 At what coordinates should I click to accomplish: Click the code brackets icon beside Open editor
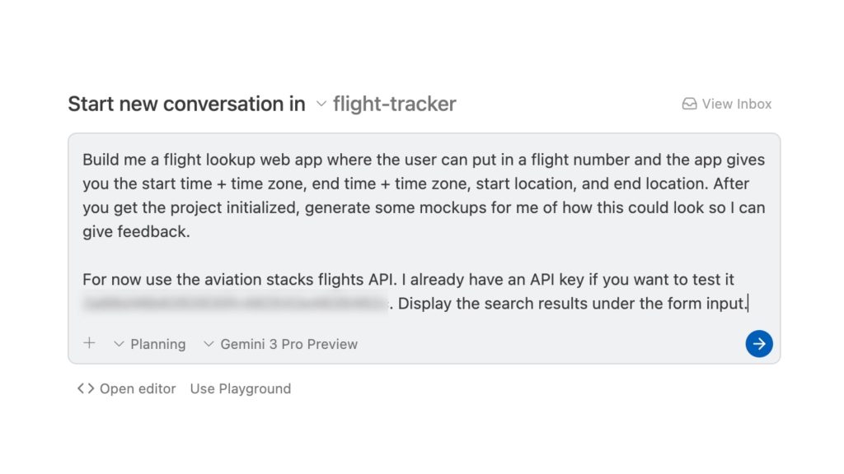click(x=85, y=388)
